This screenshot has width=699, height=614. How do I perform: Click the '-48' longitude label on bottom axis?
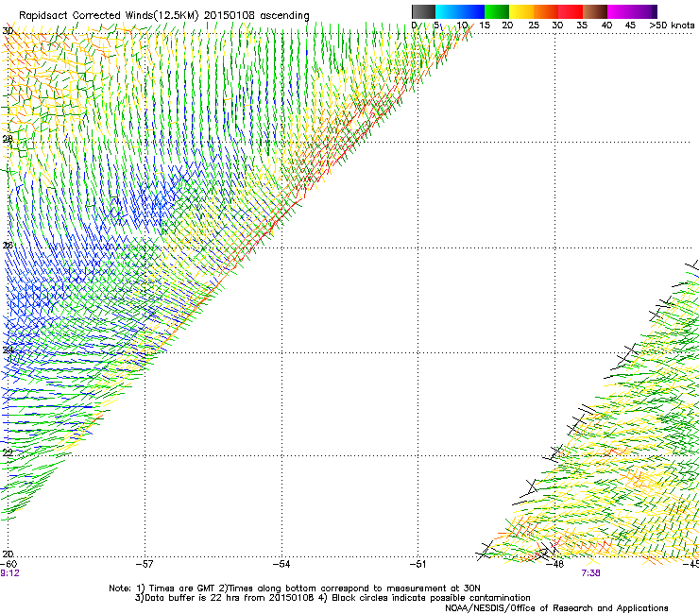pos(555,564)
